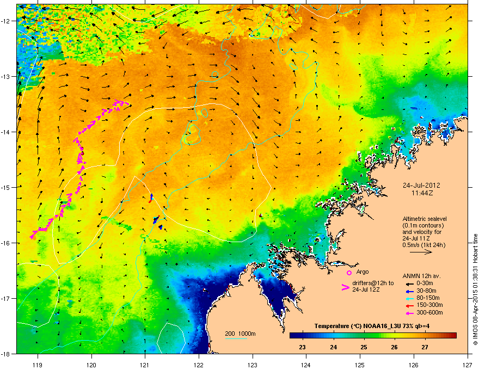The width and height of the screenshot is (479, 370).
Task: Click the -17 latitude axis label
Action: (x=6, y=298)
